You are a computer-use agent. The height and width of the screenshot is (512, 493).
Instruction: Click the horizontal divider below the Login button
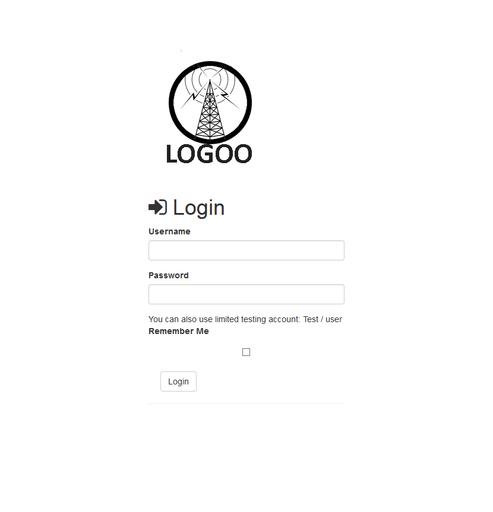point(246,403)
